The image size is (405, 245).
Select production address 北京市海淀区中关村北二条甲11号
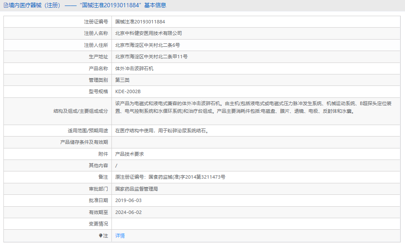point(151,57)
